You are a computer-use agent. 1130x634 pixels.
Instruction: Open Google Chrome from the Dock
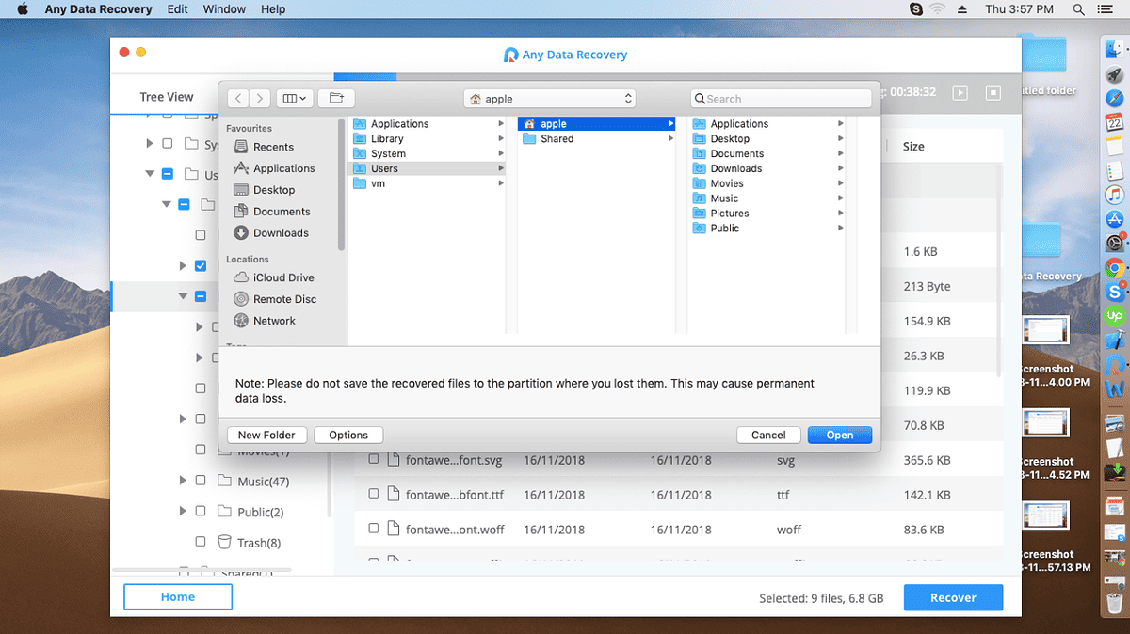click(x=1115, y=268)
